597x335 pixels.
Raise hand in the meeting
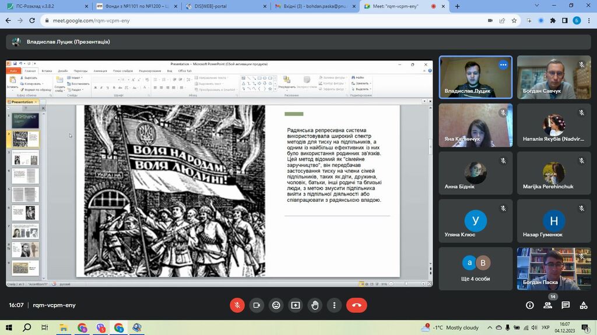tap(315, 305)
